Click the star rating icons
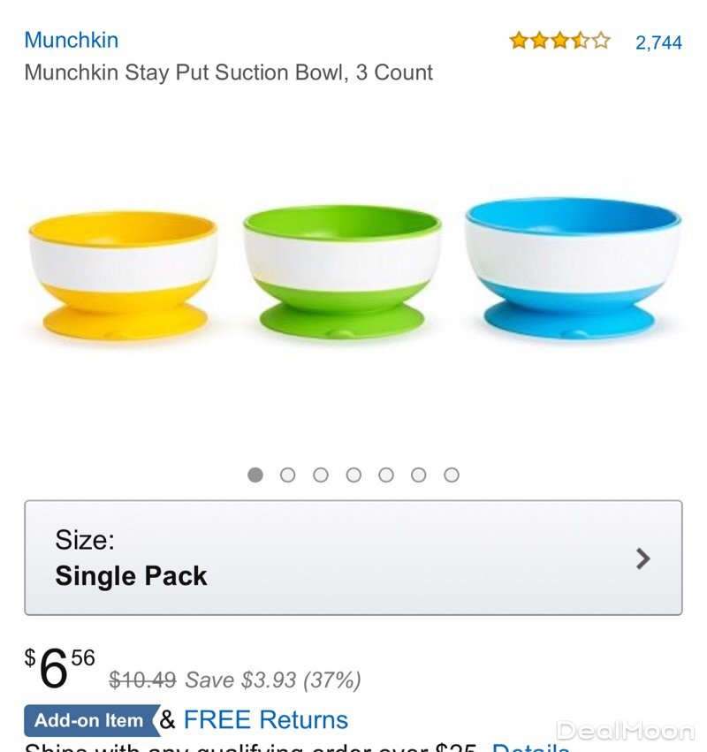Image resolution: width=707 pixels, height=752 pixels. (x=559, y=41)
